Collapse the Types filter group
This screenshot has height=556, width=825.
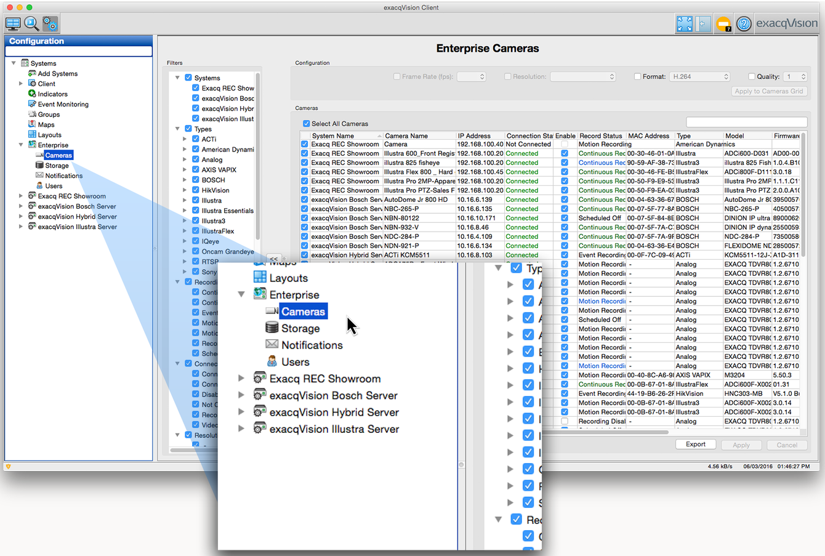177,129
